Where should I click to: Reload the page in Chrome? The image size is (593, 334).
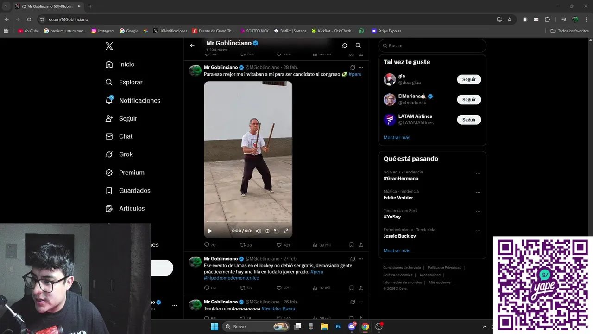point(29,19)
